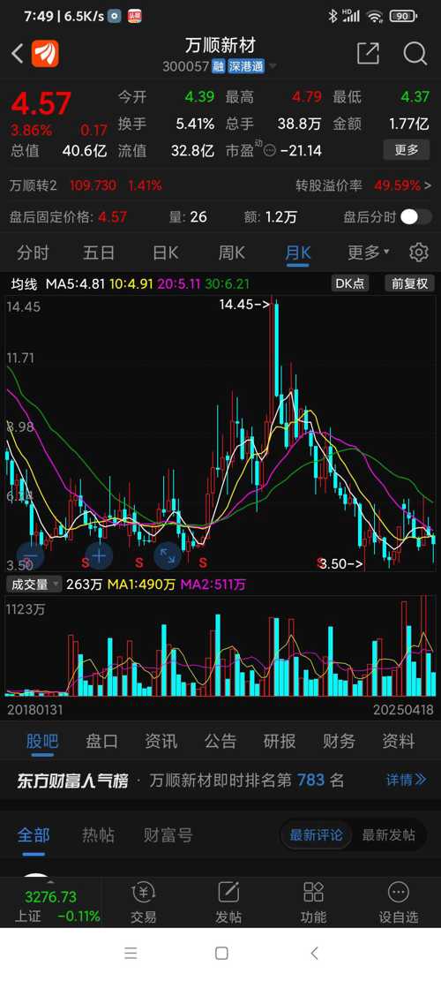
Task: Open the 前复权 adjustment selector
Action: (409, 283)
